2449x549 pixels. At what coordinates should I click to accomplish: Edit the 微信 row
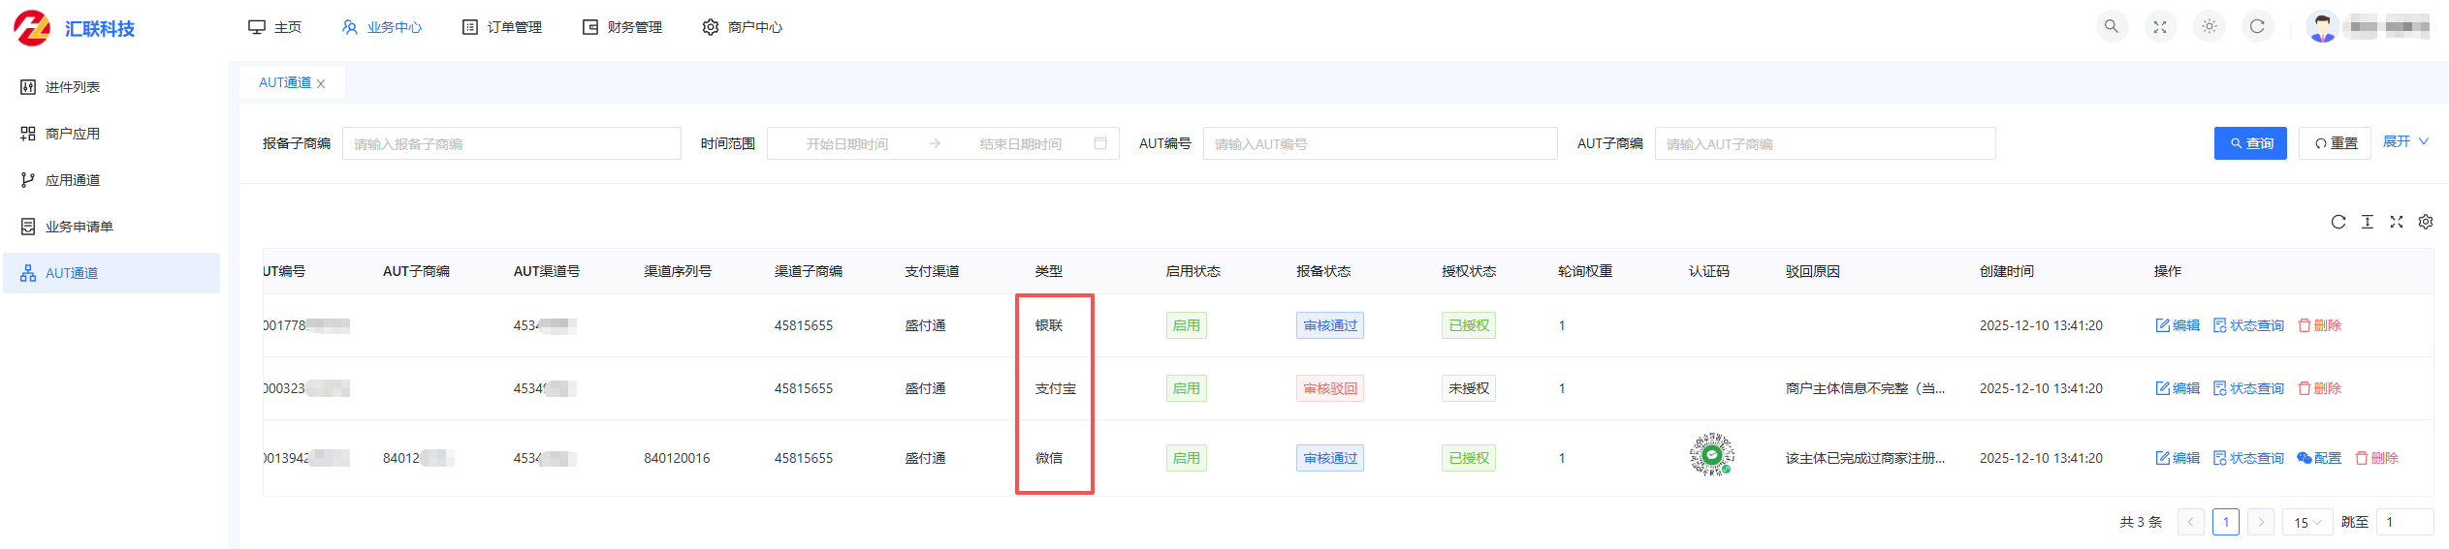click(2178, 458)
